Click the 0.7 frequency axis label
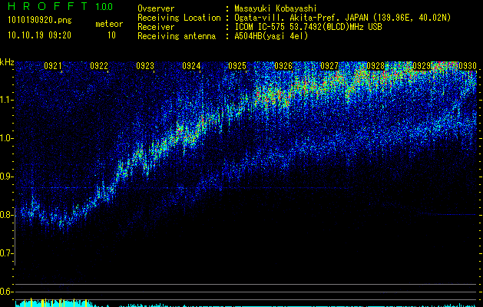The height and width of the screenshot is (307, 483). click(x=6, y=253)
